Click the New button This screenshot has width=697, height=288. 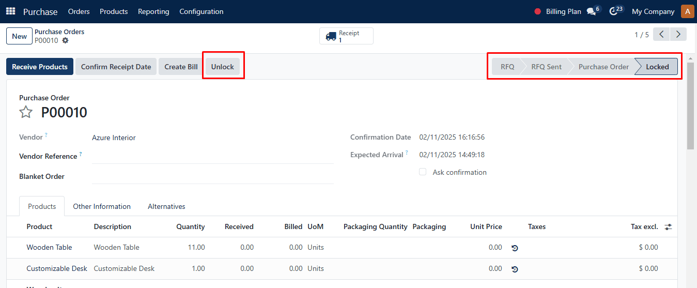(x=19, y=36)
